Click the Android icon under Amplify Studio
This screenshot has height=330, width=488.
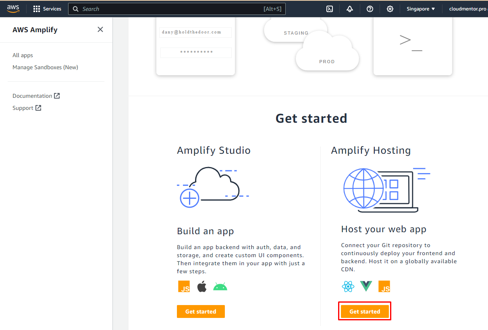[220, 287]
